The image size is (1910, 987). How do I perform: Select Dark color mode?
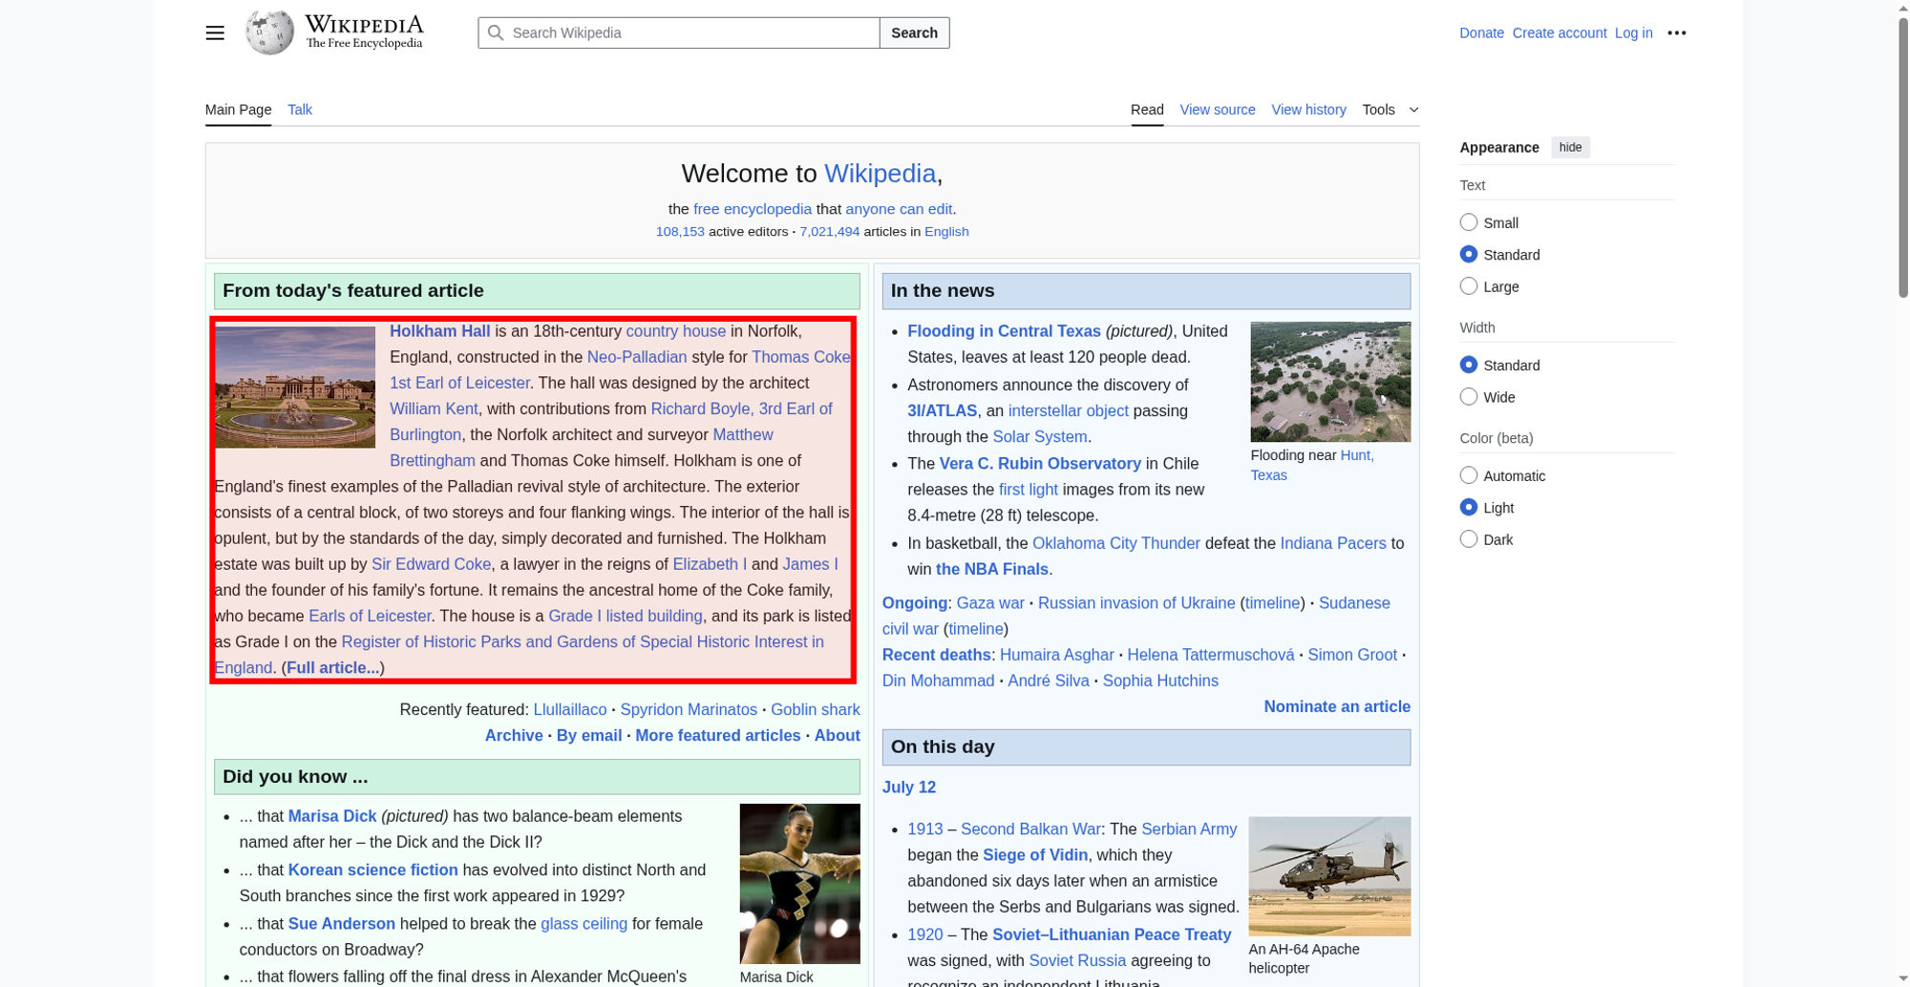(x=1469, y=539)
